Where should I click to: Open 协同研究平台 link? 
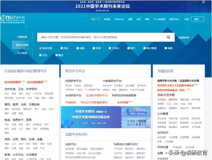[73, 96]
